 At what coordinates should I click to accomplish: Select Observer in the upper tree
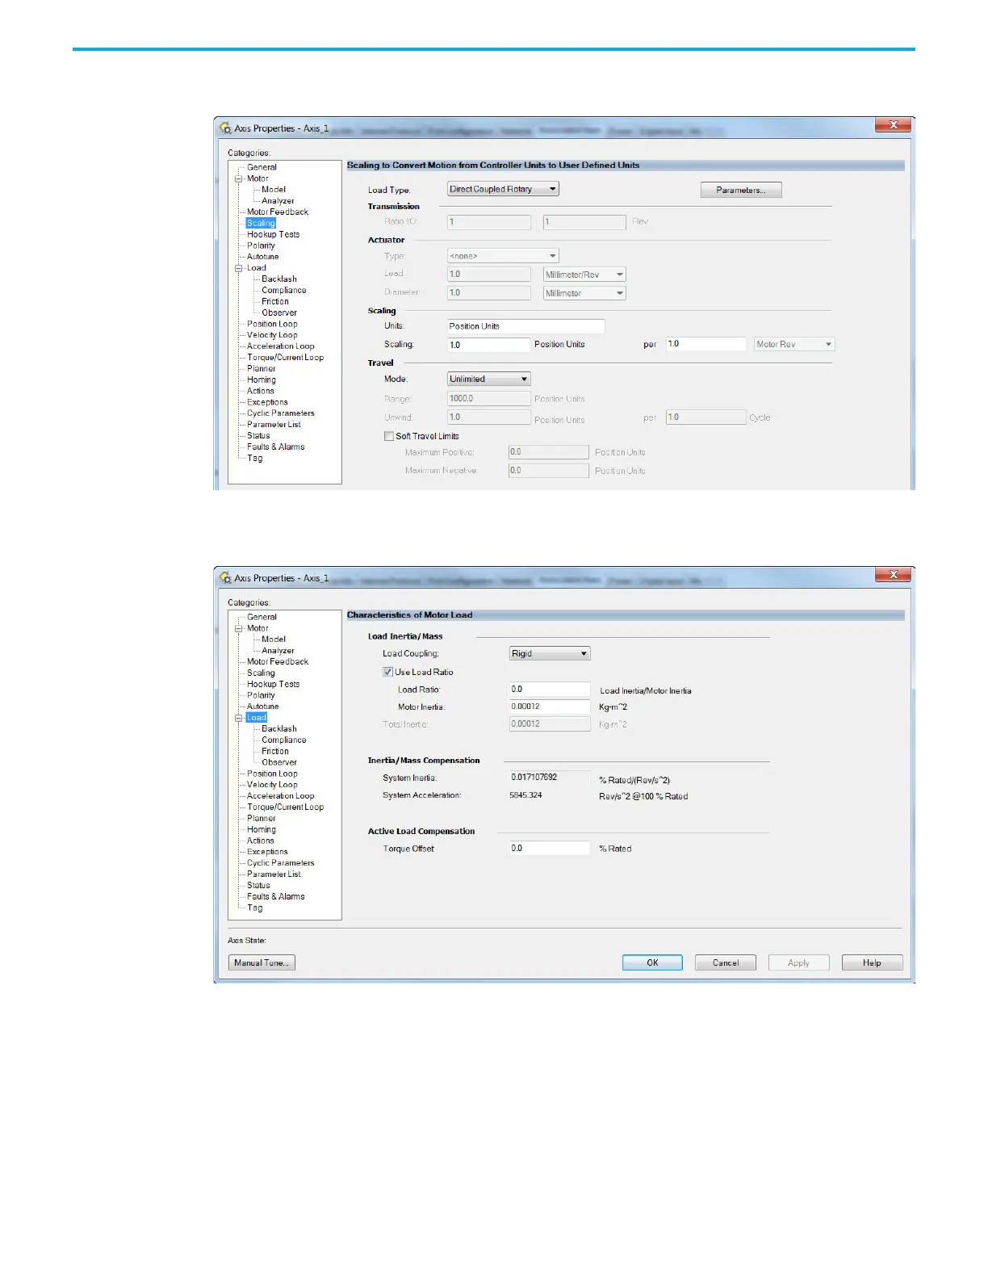[x=279, y=312]
